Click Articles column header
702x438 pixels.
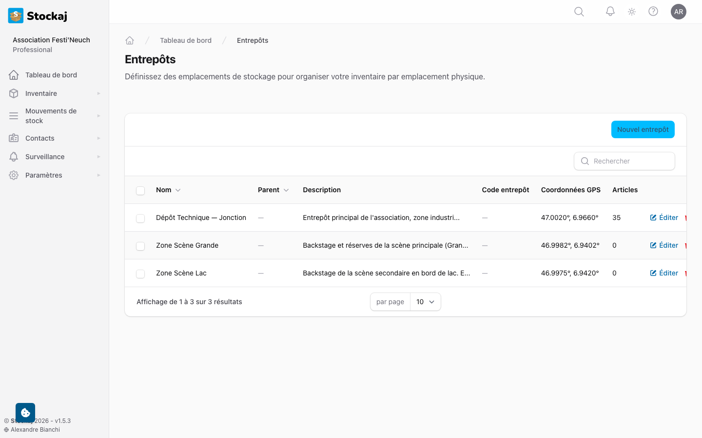[625, 190]
